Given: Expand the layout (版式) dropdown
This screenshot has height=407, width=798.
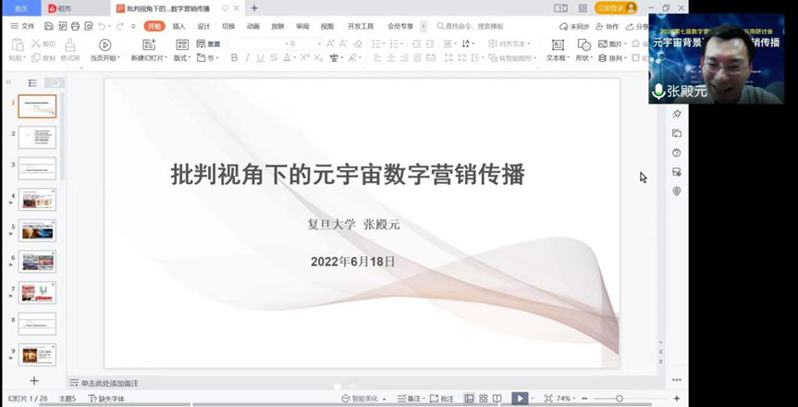Looking at the screenshot, I should coord(180,58).
